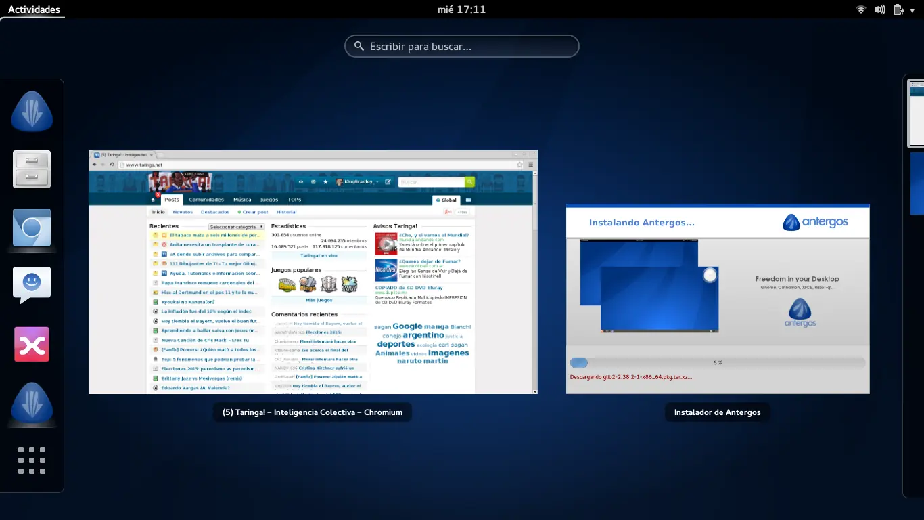Image resolution: width=924 pixels, height=520 pixels.
Task: Click the Chromium address bar showing www.taringa.net
Action: click(x=316, y=165)
